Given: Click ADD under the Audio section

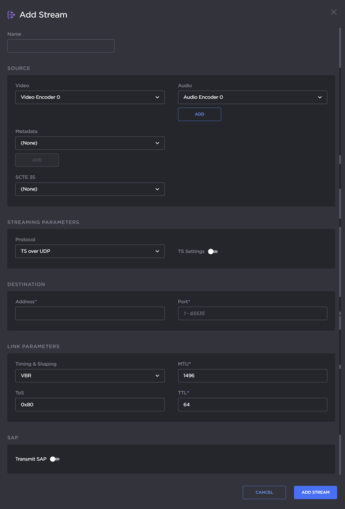Looking at the screenshot, I should click(x=199, y=114).
